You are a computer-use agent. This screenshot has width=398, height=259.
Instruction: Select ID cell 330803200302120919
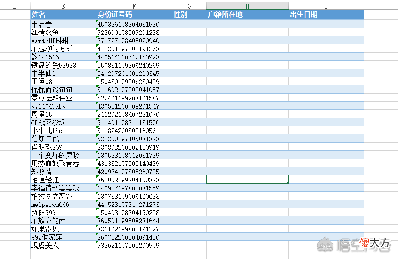point(134,147)
